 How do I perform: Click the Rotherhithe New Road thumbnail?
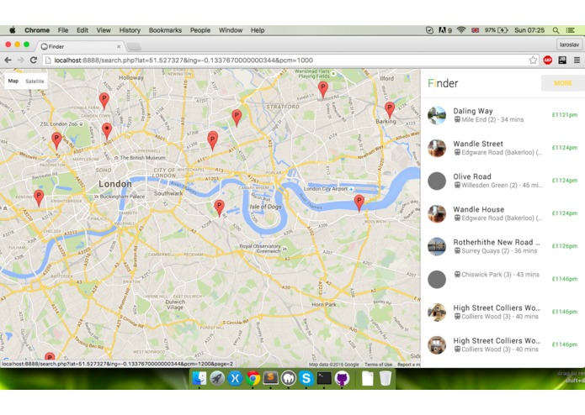click(x=437, y=246)
